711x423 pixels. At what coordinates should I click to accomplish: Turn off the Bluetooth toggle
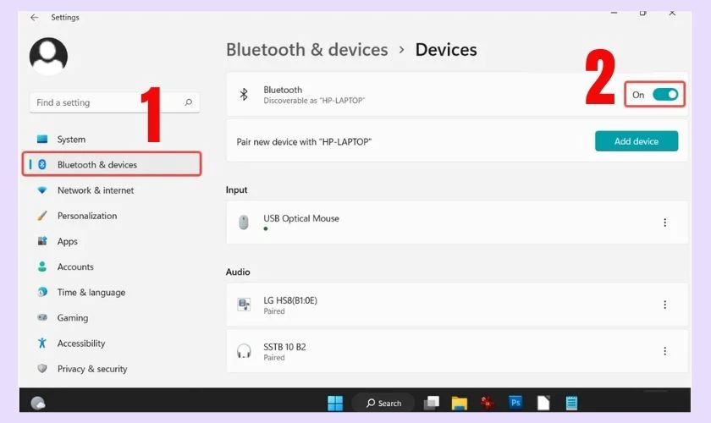pyautogui.click(x=665, y=94)
